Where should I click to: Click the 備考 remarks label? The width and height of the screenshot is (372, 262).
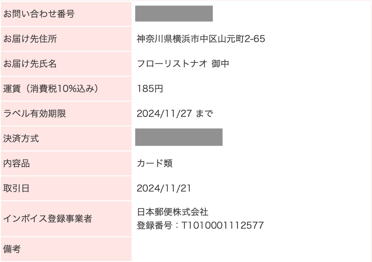(x=12, y=249)
